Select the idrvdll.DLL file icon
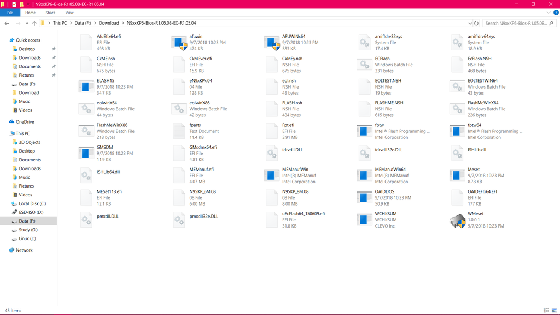Image resolution: width=560 pixels, height=315 pixels. click(x=272, y=153)
